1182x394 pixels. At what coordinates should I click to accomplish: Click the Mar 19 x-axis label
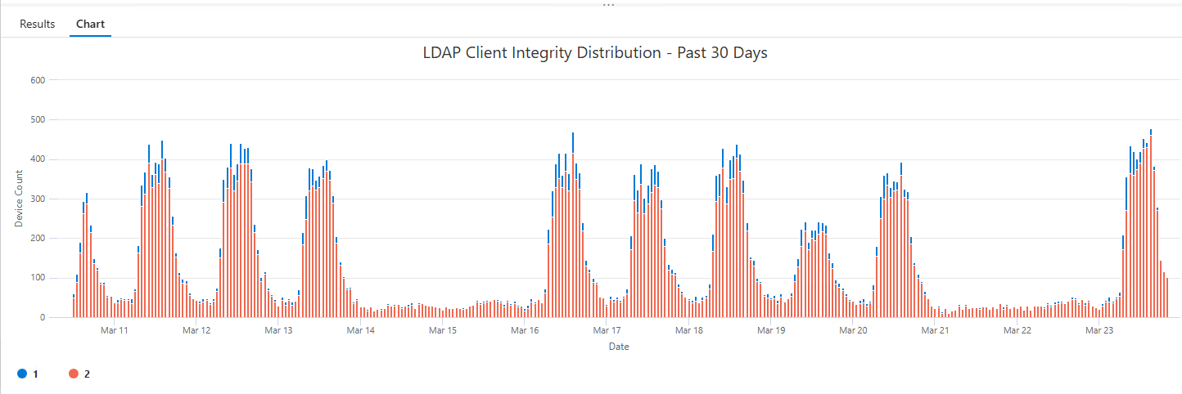pos(771,331)
